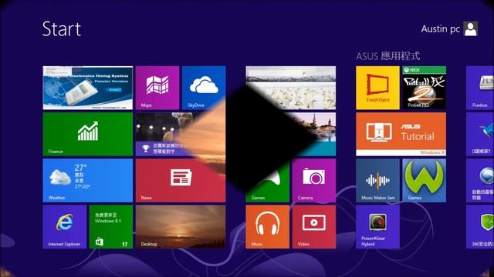
Task: Open the WildTangent Games tile
Action: pyautogui.click(x=424, y=180)
